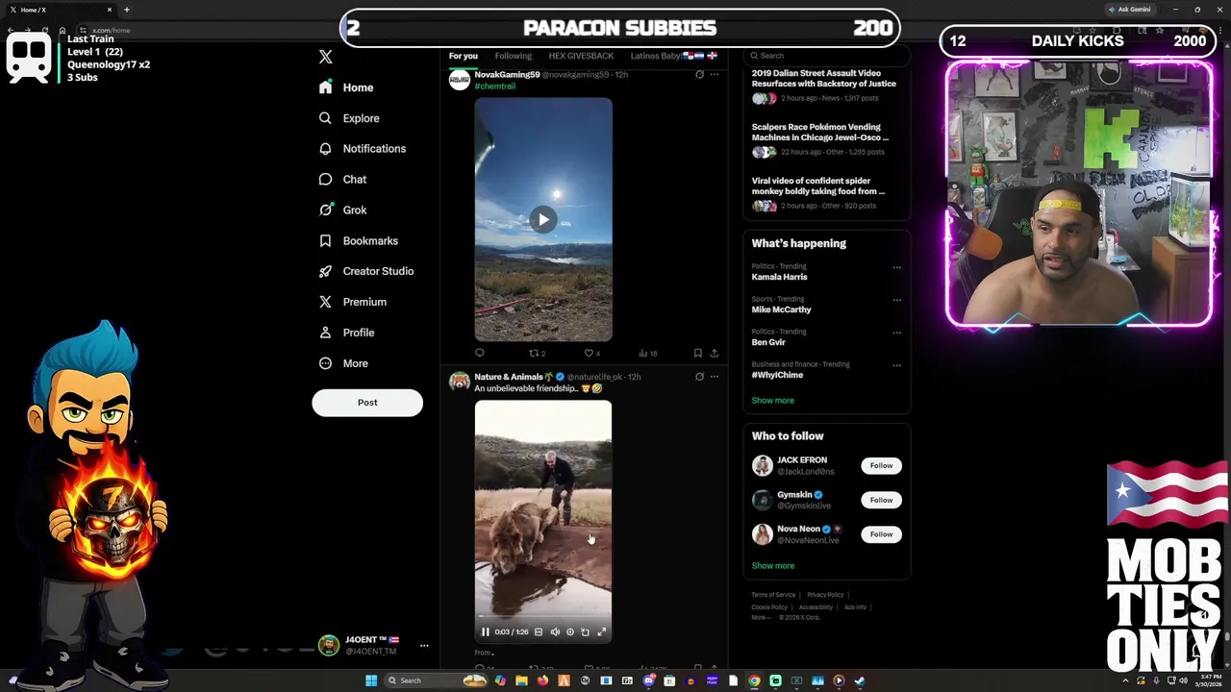
Task: Close the Home / X tab
Action: 110,10
